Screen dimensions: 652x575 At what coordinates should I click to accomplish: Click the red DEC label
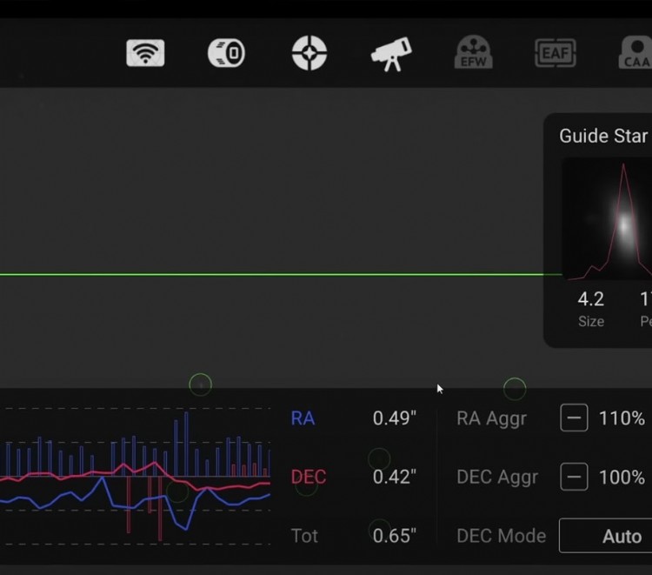(309, 477)
